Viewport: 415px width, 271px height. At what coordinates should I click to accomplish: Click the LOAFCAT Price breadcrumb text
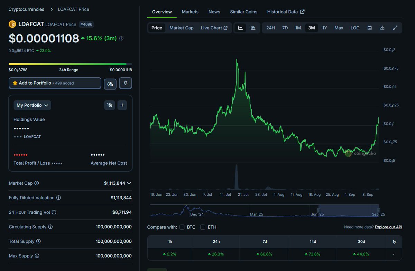point(73,9)
